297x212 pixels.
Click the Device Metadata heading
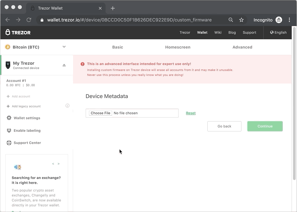coord(106,96)
